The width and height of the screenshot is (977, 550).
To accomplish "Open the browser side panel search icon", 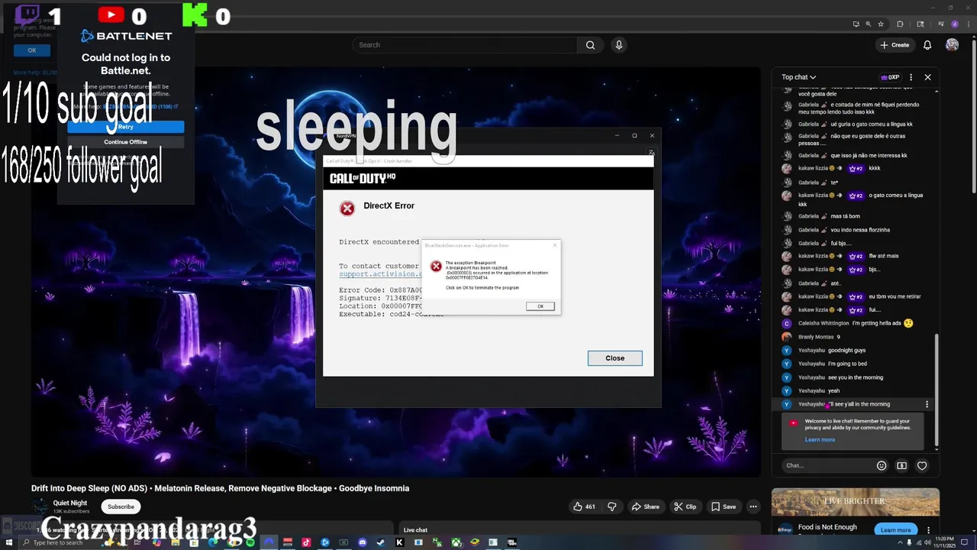I will (921, 24).
